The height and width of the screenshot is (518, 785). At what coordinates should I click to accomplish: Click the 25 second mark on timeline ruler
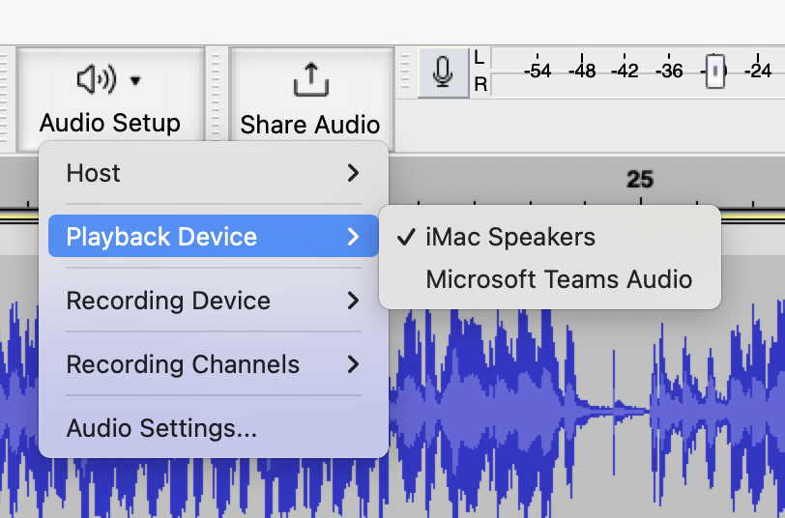(640, 180)
